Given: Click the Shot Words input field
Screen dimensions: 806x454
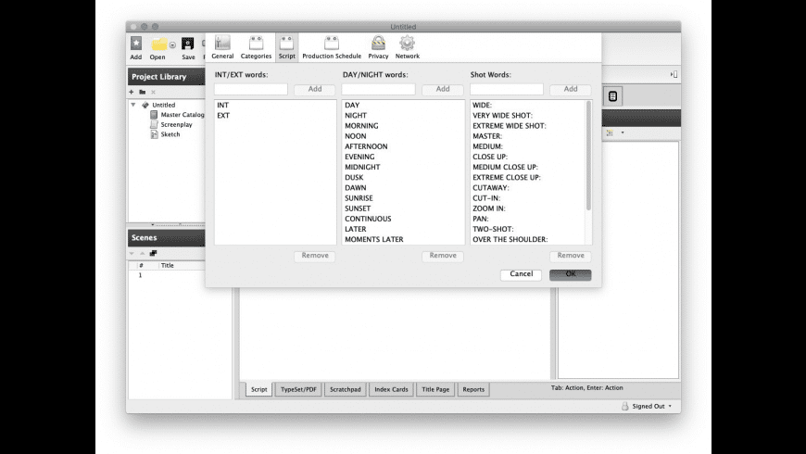Looking at the screenshot, I should [x=507, y=89].
